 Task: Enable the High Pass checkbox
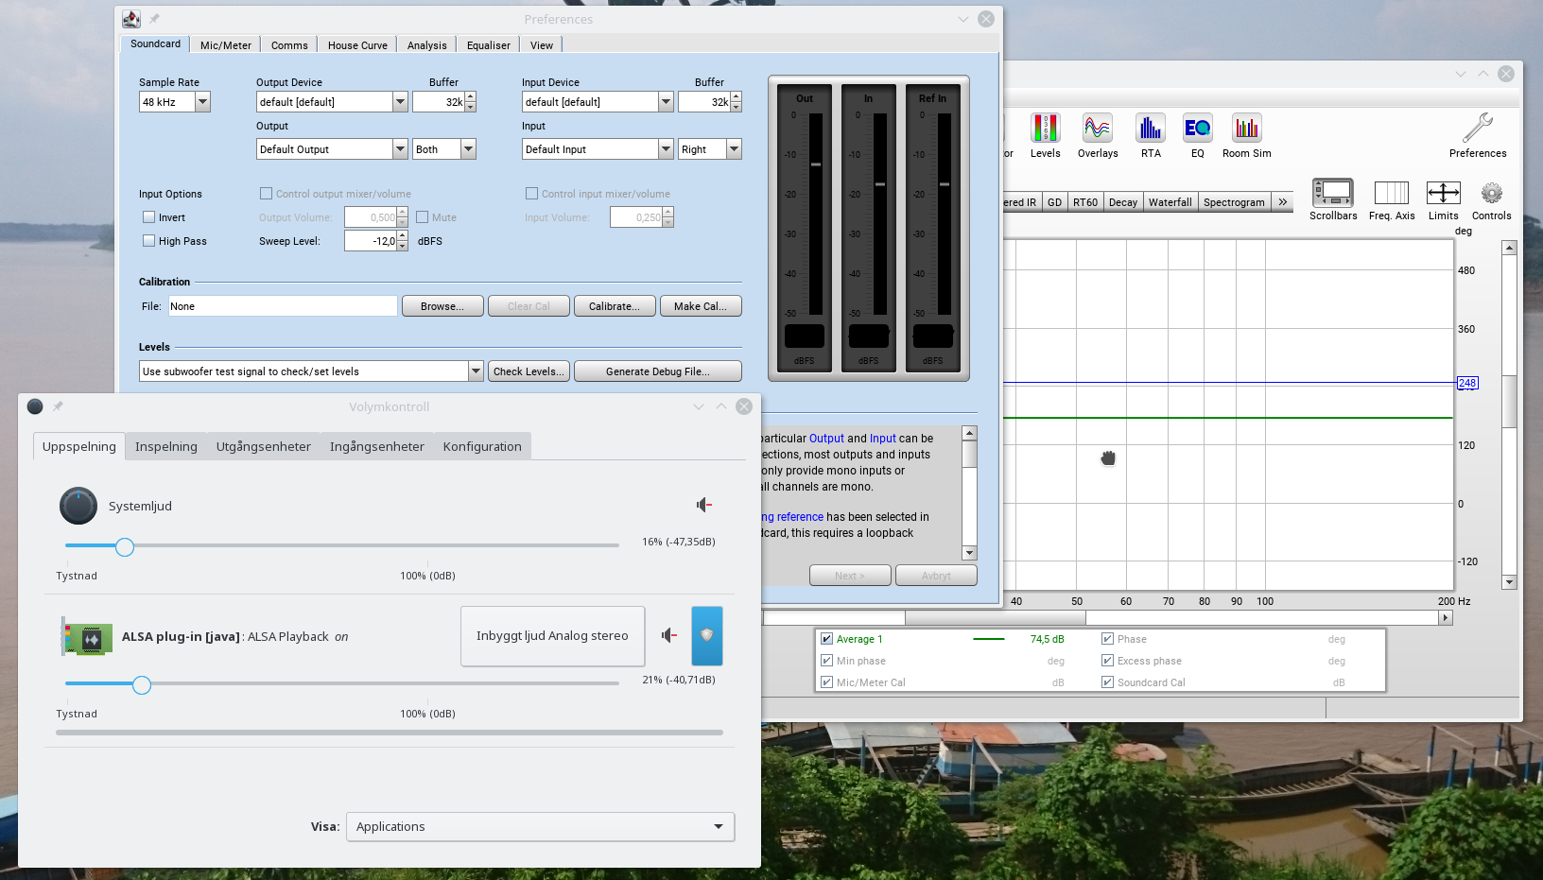pos(149,241)
